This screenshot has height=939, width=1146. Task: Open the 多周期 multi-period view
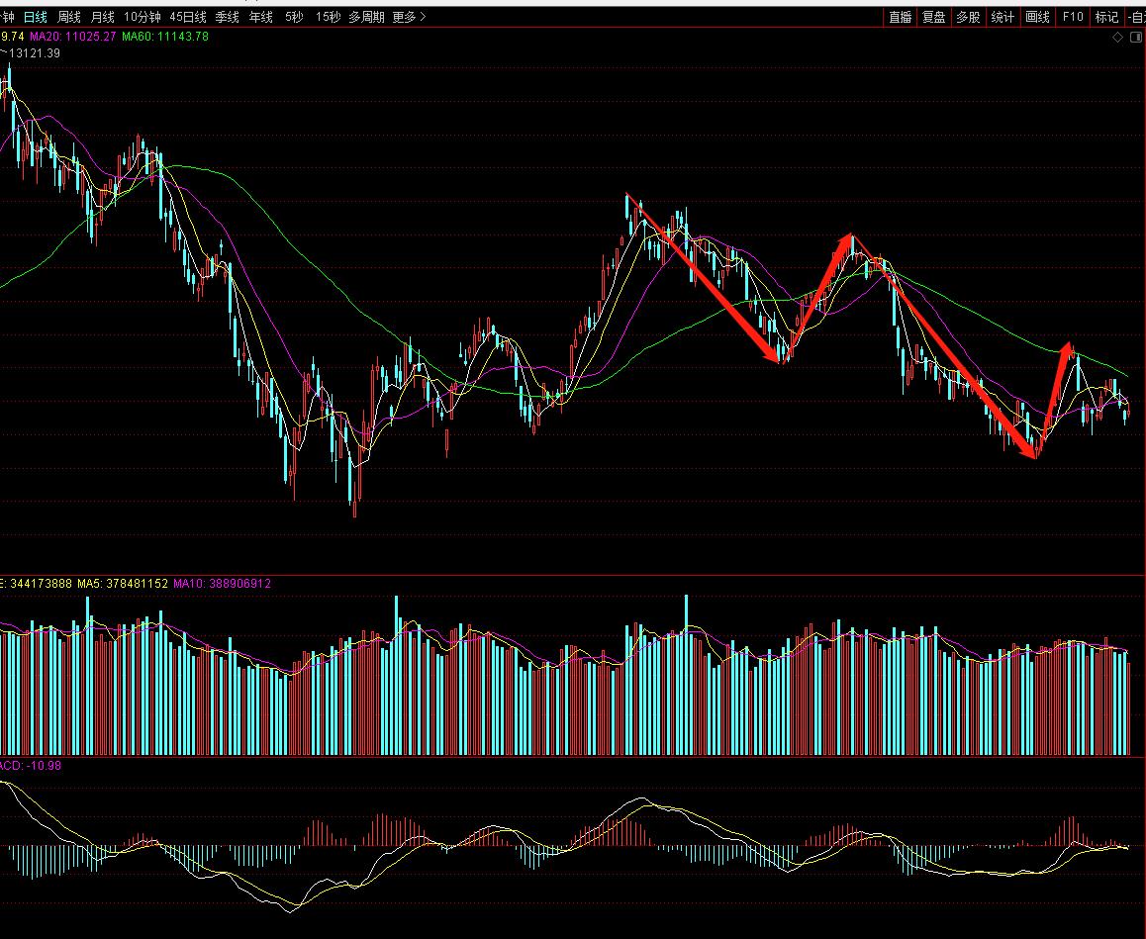click(x=366, y=17)
